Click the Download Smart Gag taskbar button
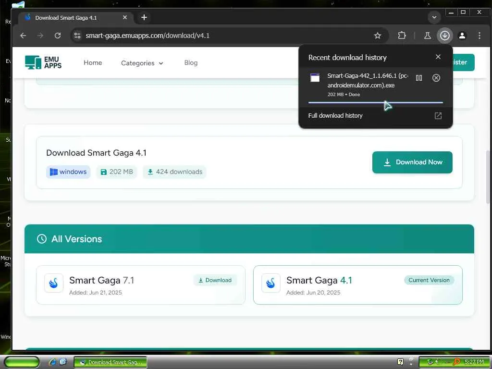The height and width of the screenshot is (369, 492). [111, 362]
